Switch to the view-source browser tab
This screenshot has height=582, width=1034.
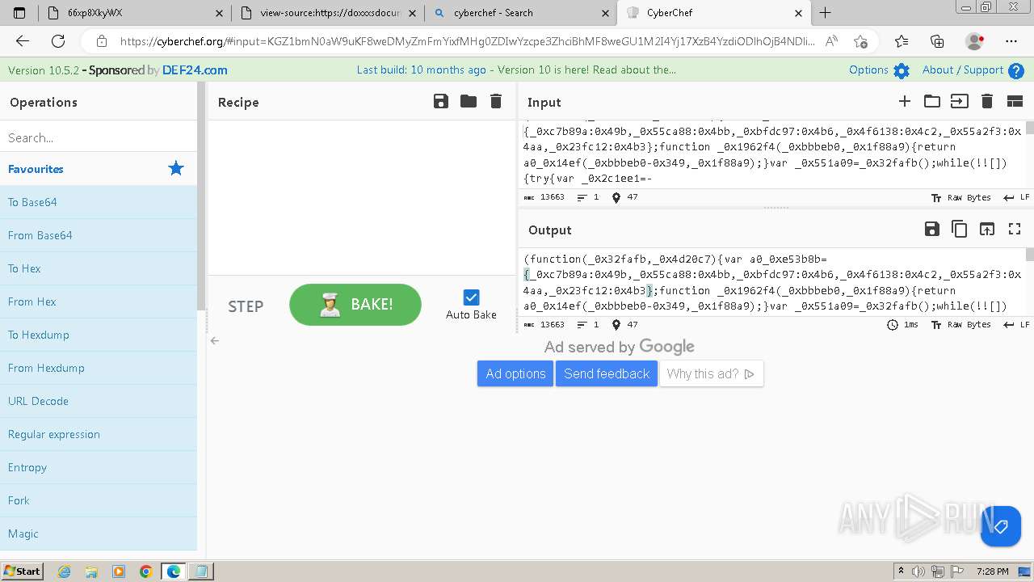330,13
